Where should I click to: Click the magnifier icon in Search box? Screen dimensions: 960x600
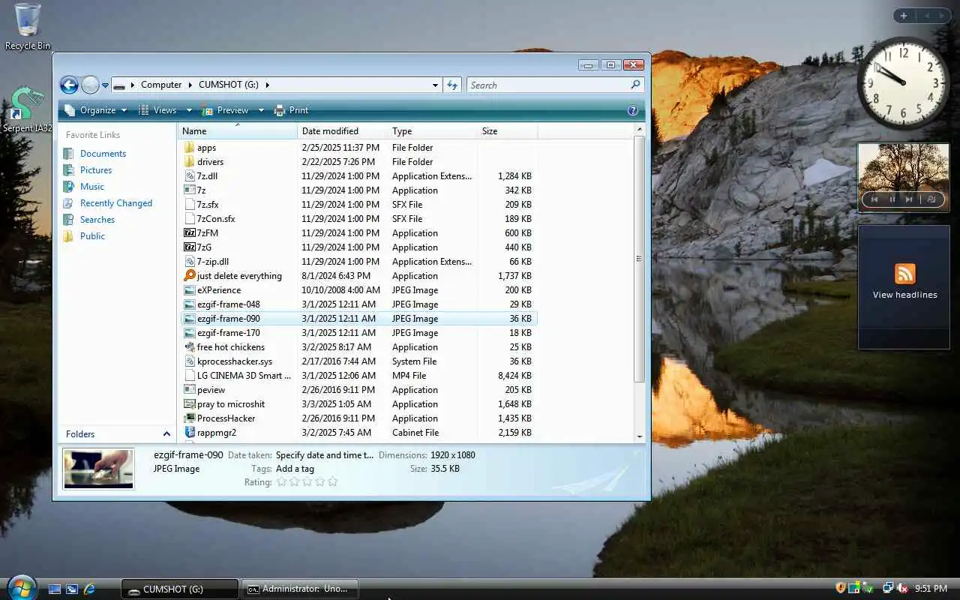pyautogui.click(x=636, y=85)
